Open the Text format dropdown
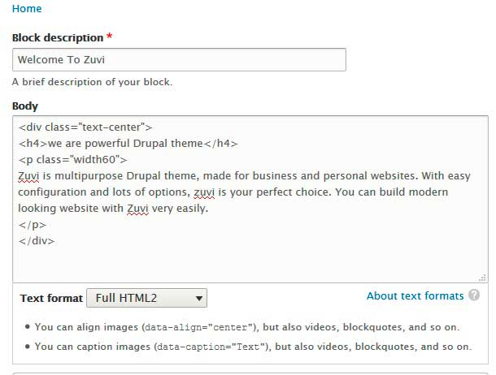 point(146,298)
